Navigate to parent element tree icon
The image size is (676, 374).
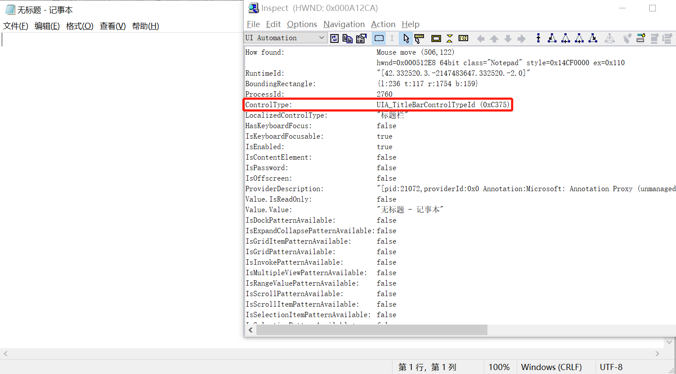(x=539, y=38)
